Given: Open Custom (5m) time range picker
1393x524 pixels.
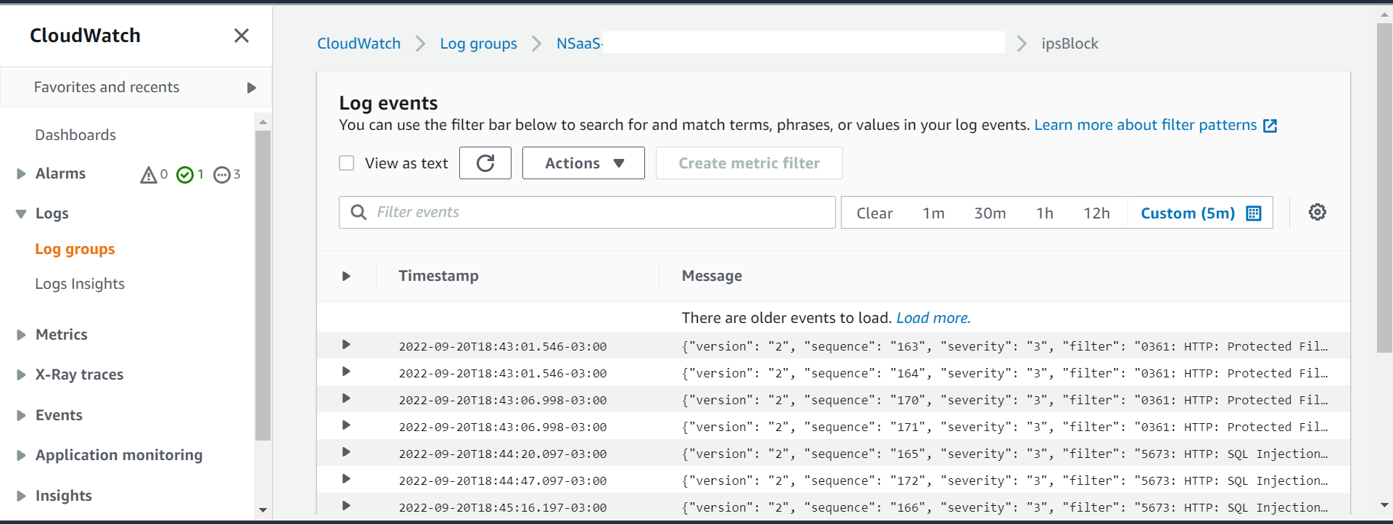Looking at the screenshot, I should tap(1201, 213).
